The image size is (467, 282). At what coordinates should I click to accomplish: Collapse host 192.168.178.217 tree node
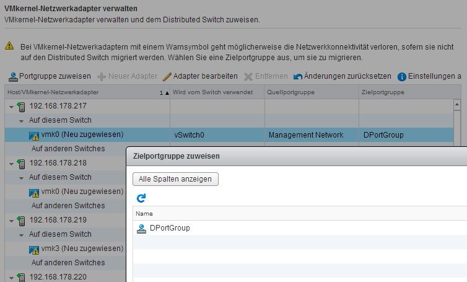coord(12,106)
